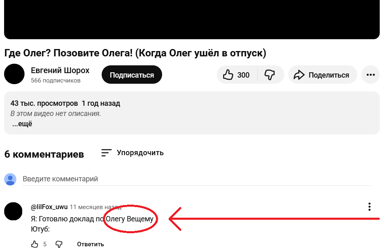Open the comment's 11 месяцев назад timestamp link
The width and height of the screenshot is (383, 252).
pos(95,207)
